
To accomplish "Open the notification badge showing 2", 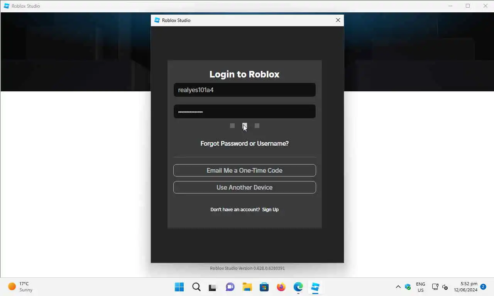I will tap(483, 287).
